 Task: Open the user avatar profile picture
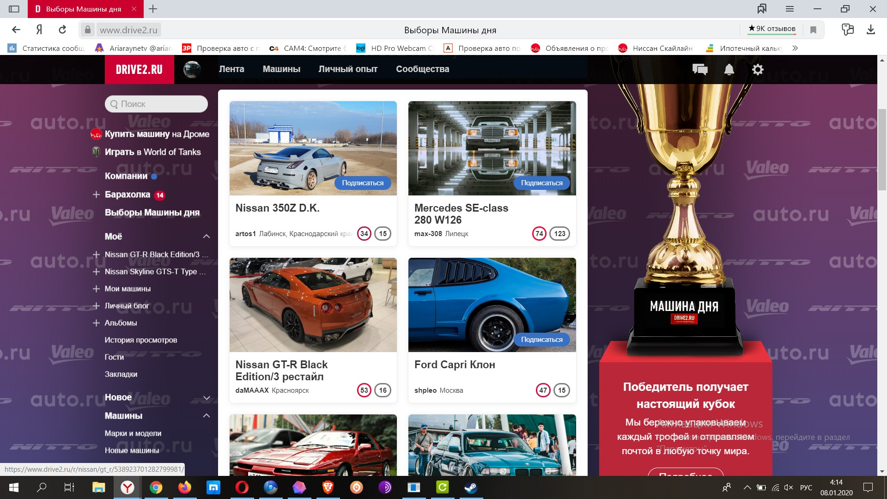[x=192, y=69]
